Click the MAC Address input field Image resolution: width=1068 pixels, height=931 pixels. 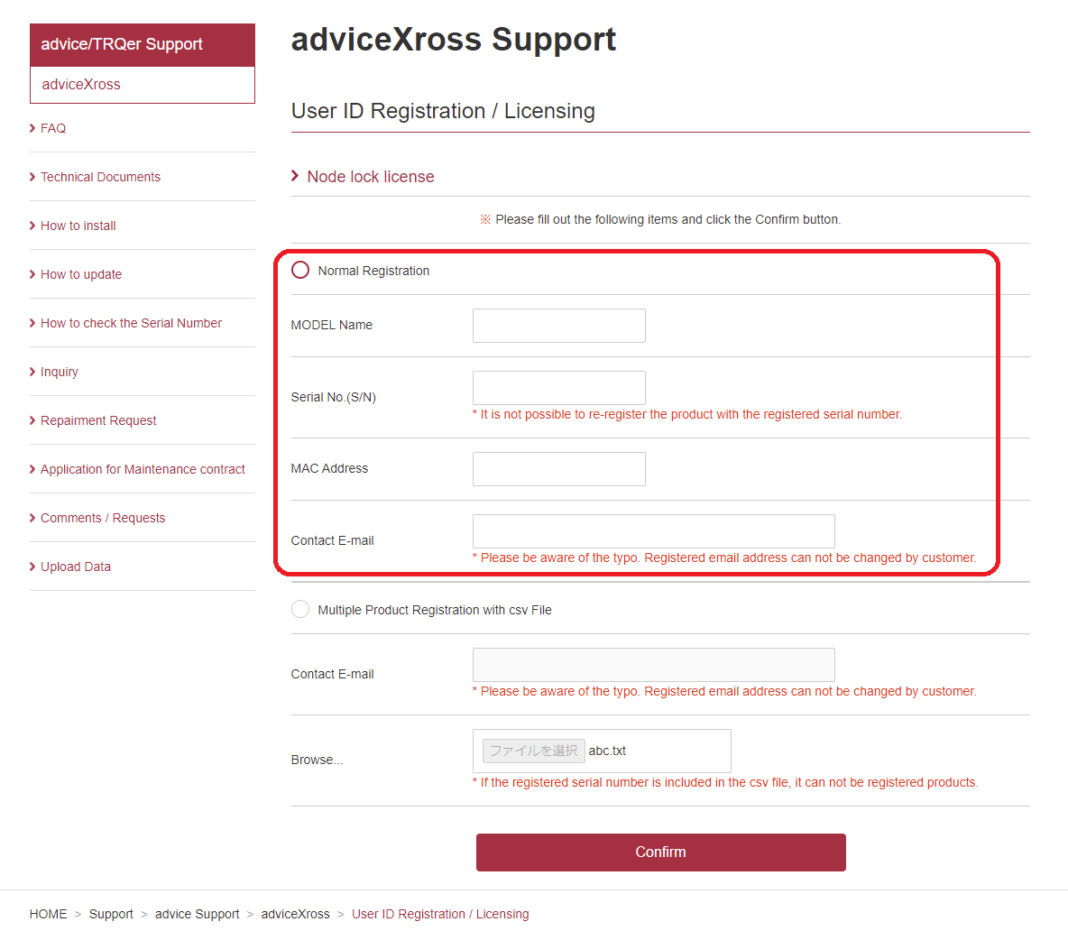coord(558,468)
